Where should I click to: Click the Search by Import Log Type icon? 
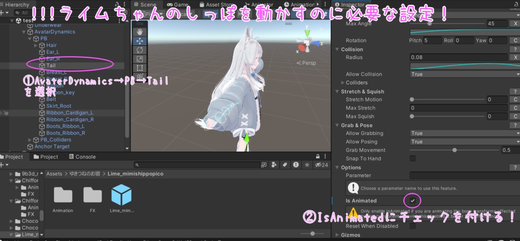(x=296, y=165)
